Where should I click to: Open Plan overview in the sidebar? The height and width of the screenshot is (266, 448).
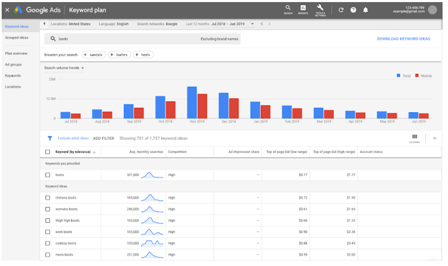point(16,54)
